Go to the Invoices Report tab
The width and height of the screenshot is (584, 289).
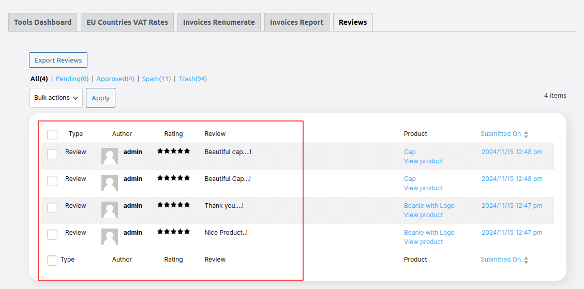(297, 22)
